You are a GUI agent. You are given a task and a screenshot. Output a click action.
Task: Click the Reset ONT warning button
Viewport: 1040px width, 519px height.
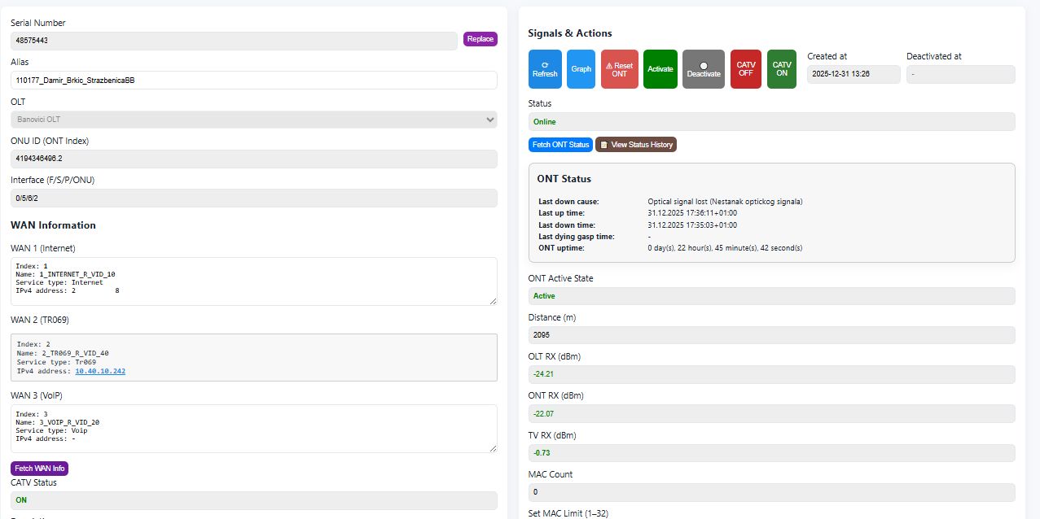619,68
